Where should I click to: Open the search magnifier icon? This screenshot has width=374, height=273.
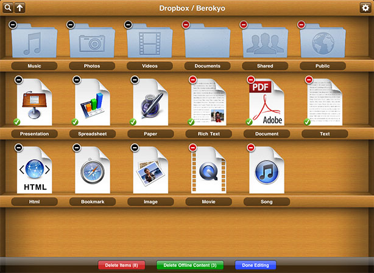tap(8, 8)
